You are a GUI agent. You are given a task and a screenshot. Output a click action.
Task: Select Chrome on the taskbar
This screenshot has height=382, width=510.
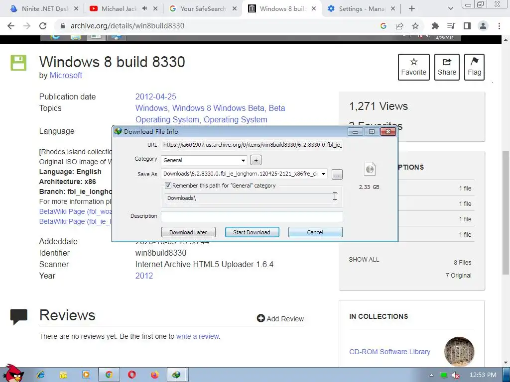tap(109, 375)
